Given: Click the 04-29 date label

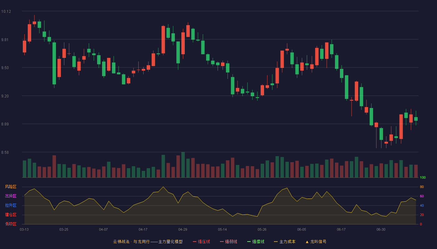Looking at the screenshot, I should coord(183,229).
